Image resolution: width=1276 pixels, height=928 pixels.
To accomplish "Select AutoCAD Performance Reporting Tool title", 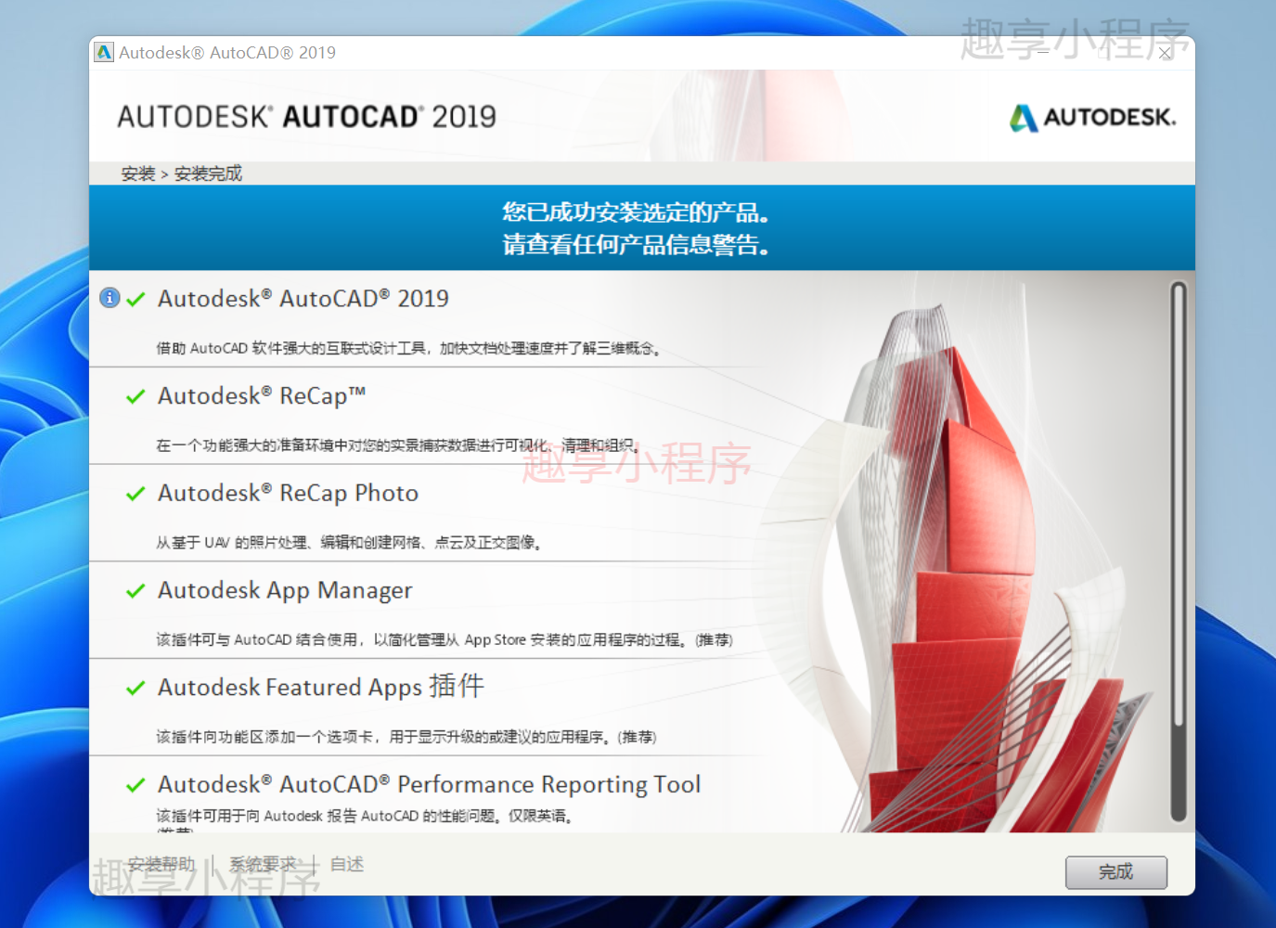I will [x=430, y=785].
